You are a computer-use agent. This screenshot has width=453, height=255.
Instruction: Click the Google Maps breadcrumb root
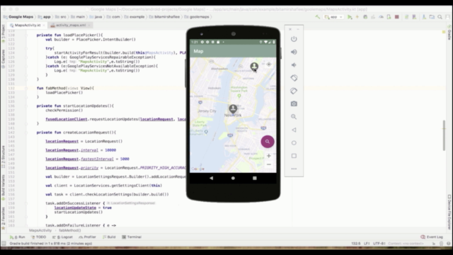pyautogui.click(x=18, y=17)
